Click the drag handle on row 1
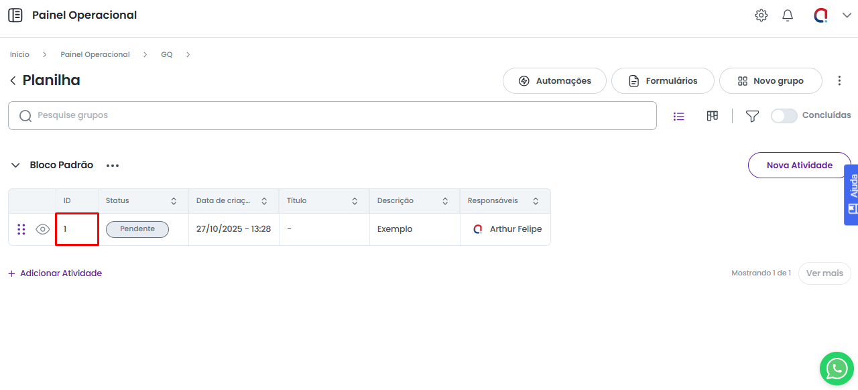This screenshot has width=858, height=390. pos(21,229)
